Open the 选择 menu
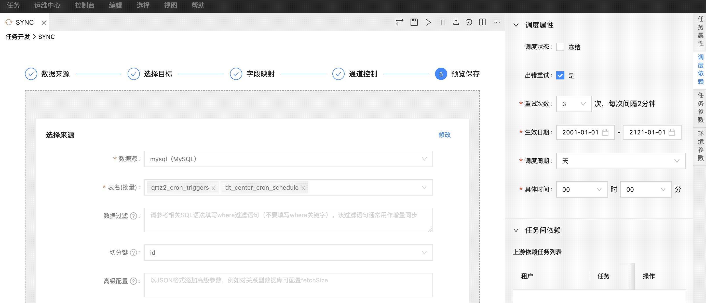 tap(143, 6)
